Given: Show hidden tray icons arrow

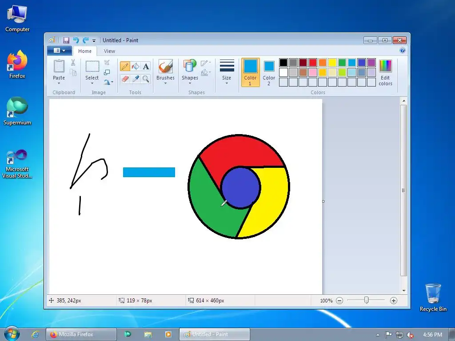Looking at the screenshot, I should tap(378, 335).
